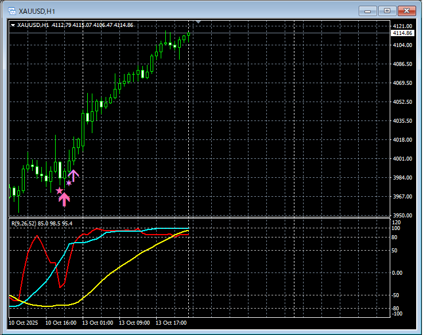The width and height of the screenshot is (423, 335).
Task: Click the XAUUSD,H1 chart window icon
Action: 12,11
